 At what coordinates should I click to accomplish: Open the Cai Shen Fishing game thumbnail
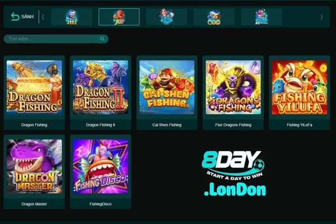tap(167, 87)
